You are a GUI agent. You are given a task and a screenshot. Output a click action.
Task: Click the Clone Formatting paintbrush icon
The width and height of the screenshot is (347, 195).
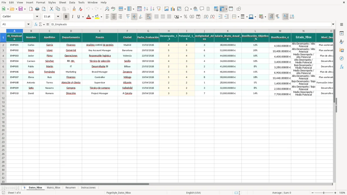[74, 9]
